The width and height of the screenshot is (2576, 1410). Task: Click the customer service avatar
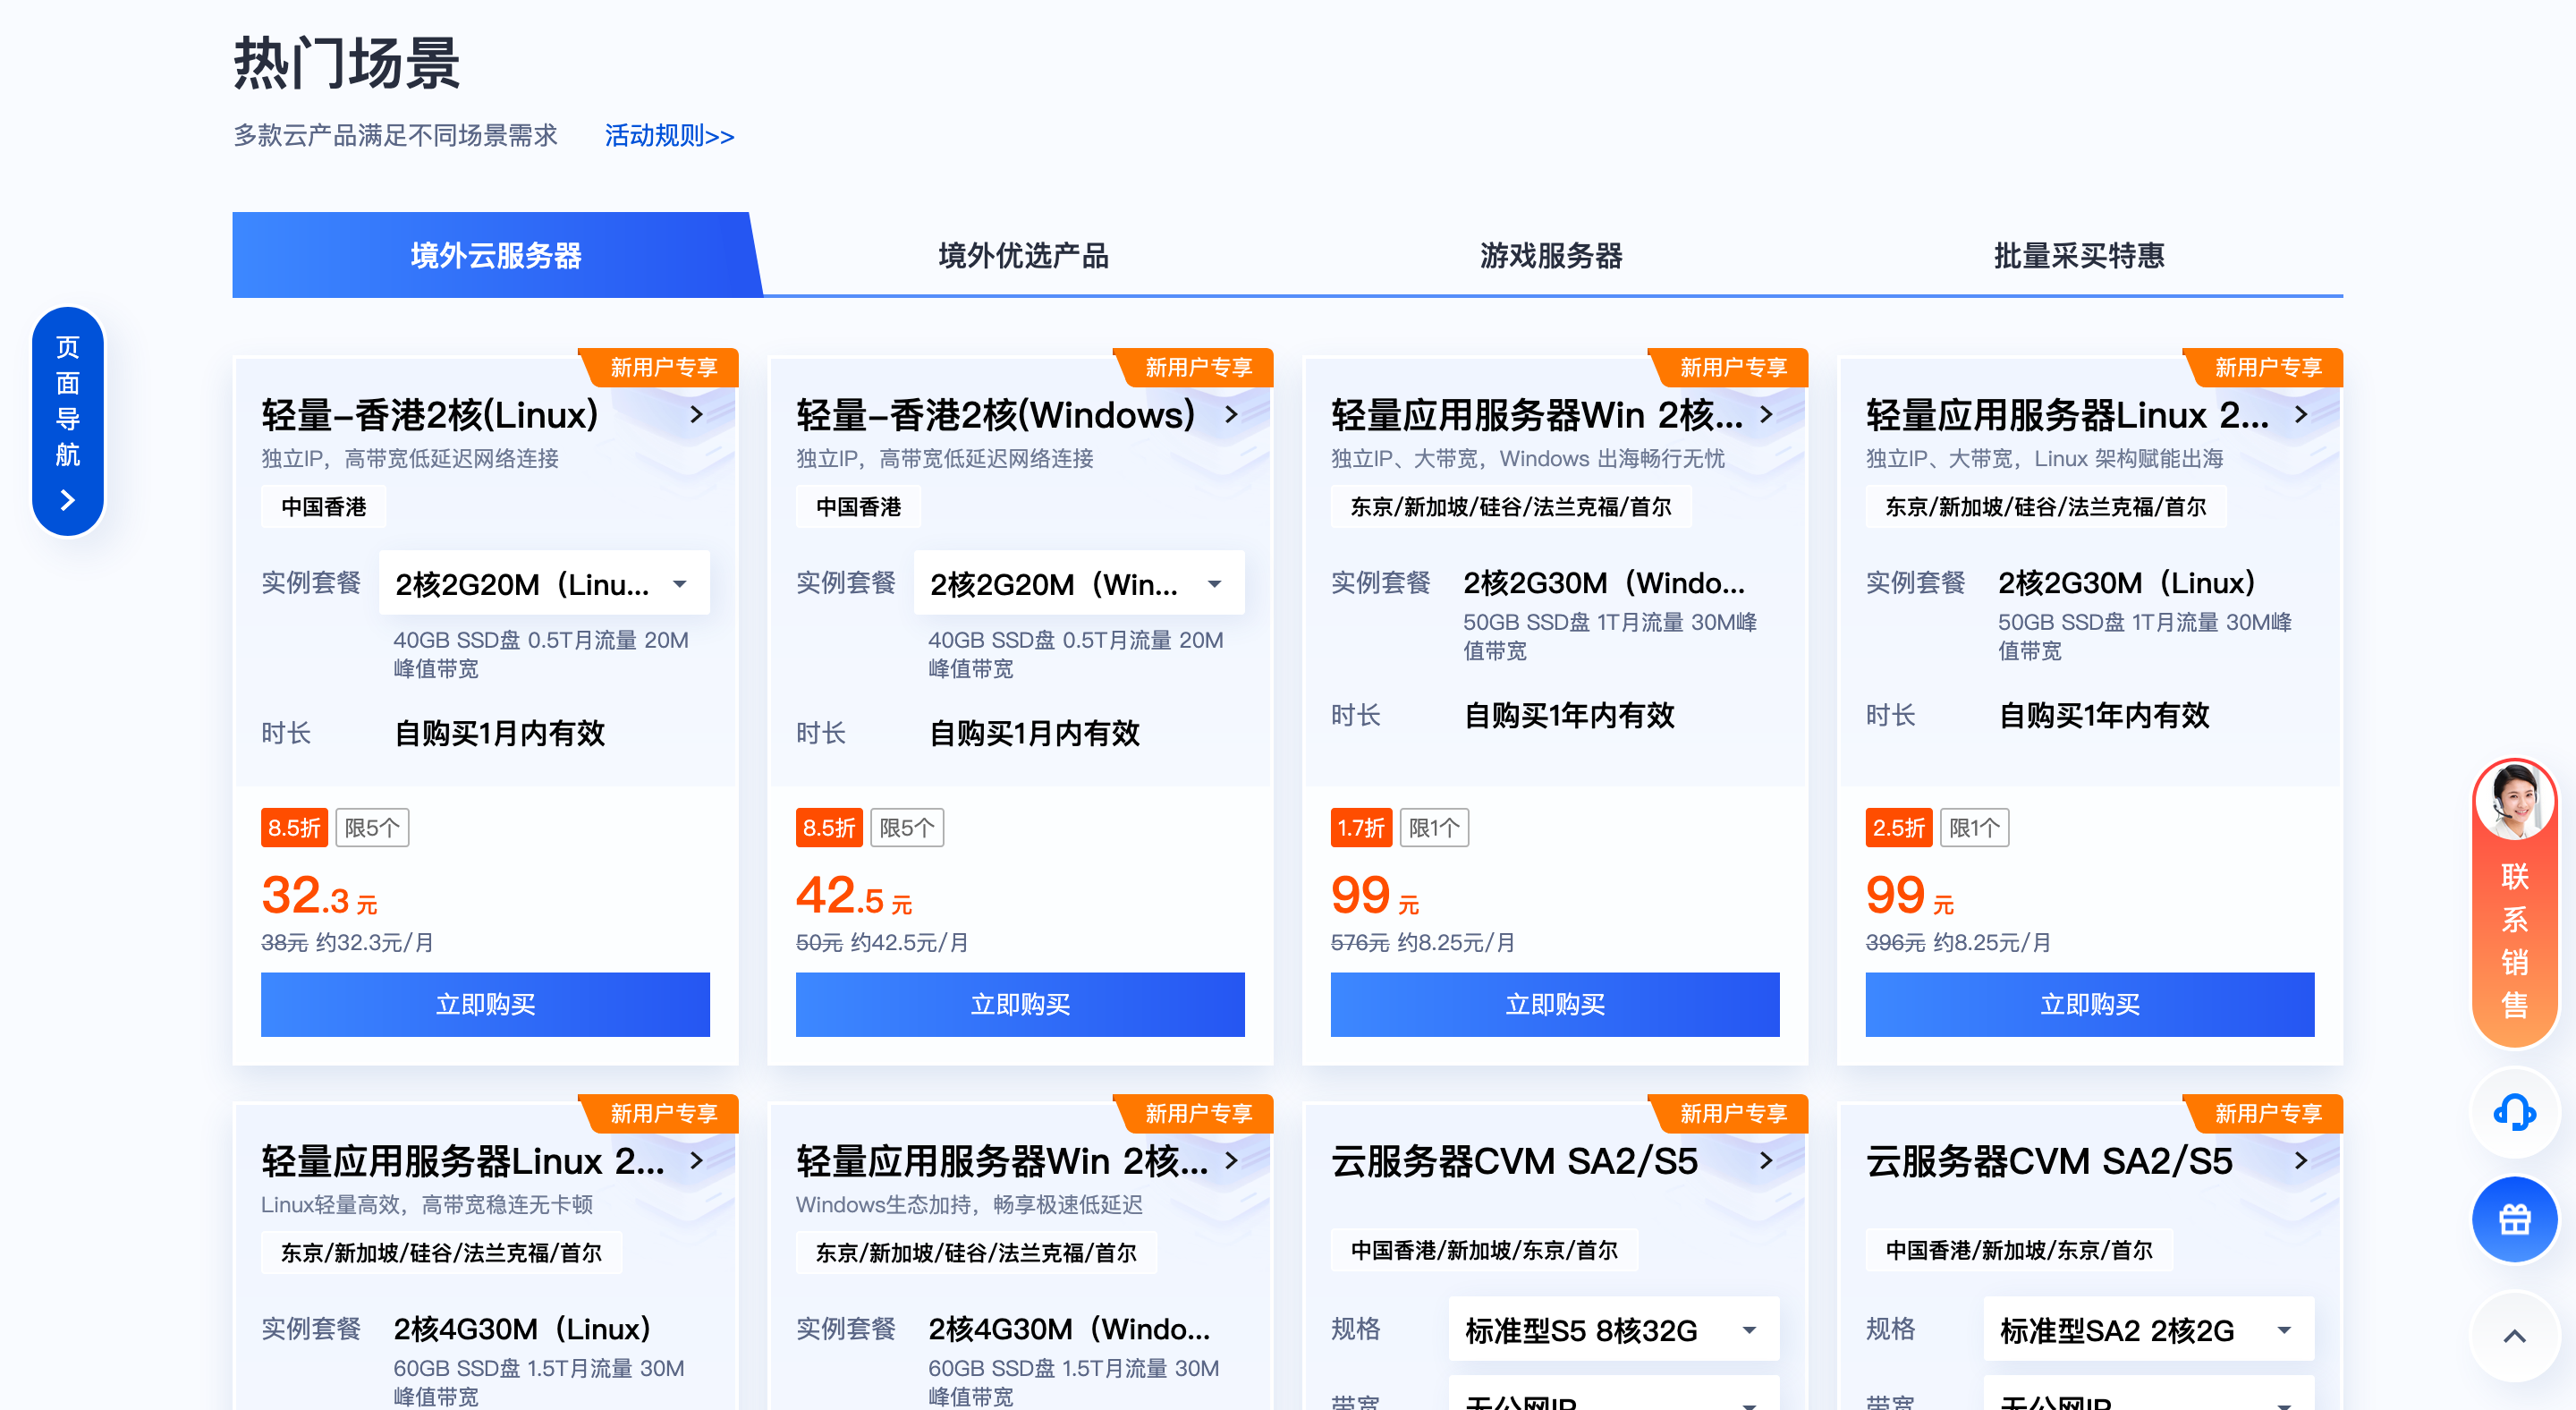tap(2513, 800)
